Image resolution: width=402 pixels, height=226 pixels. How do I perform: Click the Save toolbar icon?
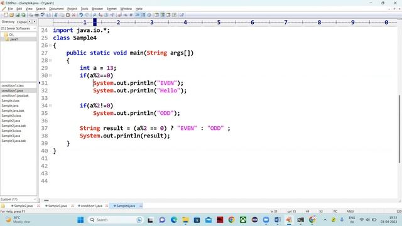pyautogui.click(x=18, y=15)
